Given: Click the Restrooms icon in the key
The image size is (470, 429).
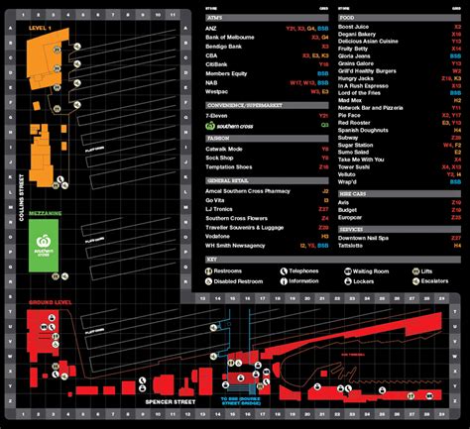Looking at the screenshot, I should click(208, 271).
